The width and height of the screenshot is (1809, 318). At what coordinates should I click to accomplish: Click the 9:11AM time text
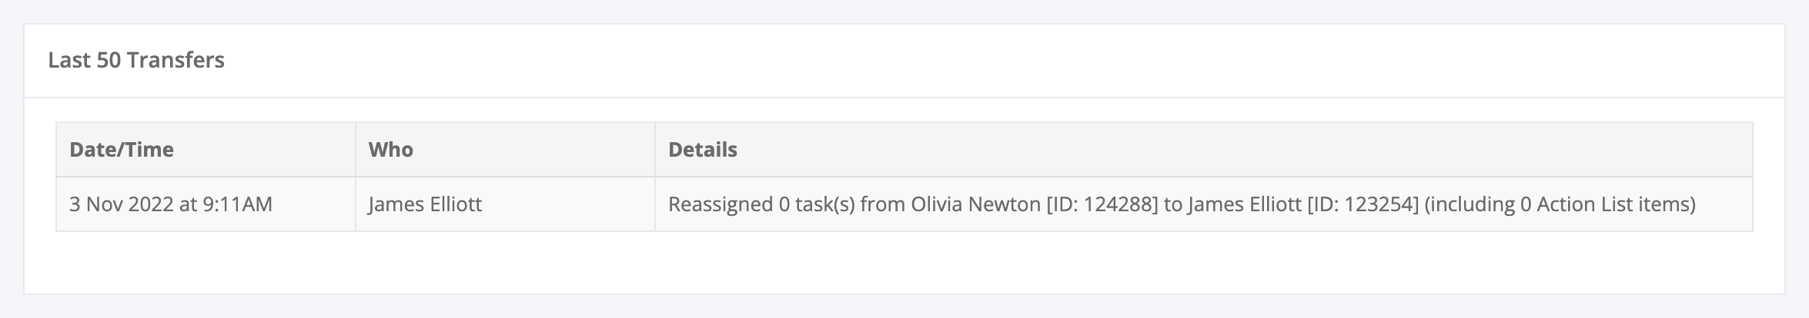click(x=237, y=204)
